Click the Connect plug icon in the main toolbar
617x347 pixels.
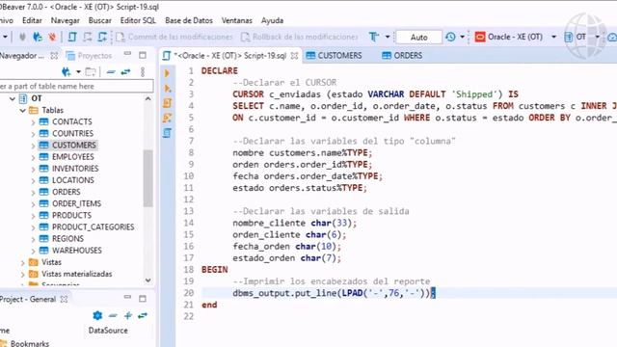22,37
